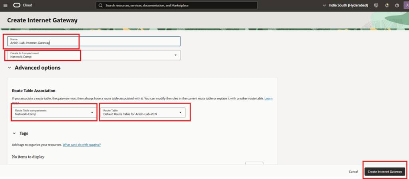409x179 pixels.
Task: Click the Create Internet Gateway button
Action: [x=384, y=171]
